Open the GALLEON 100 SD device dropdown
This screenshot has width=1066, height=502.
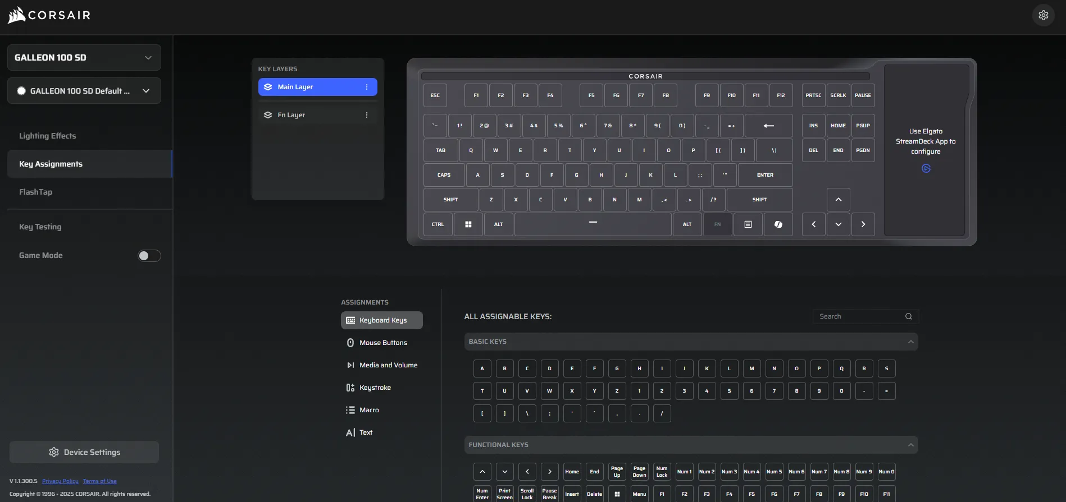[x=84, y=57]
